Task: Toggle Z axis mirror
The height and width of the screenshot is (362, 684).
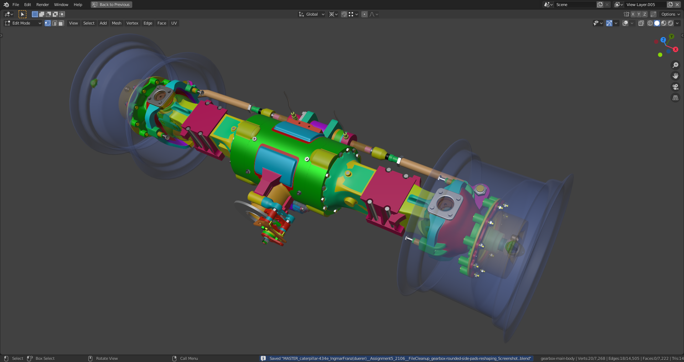Action: 644,14
